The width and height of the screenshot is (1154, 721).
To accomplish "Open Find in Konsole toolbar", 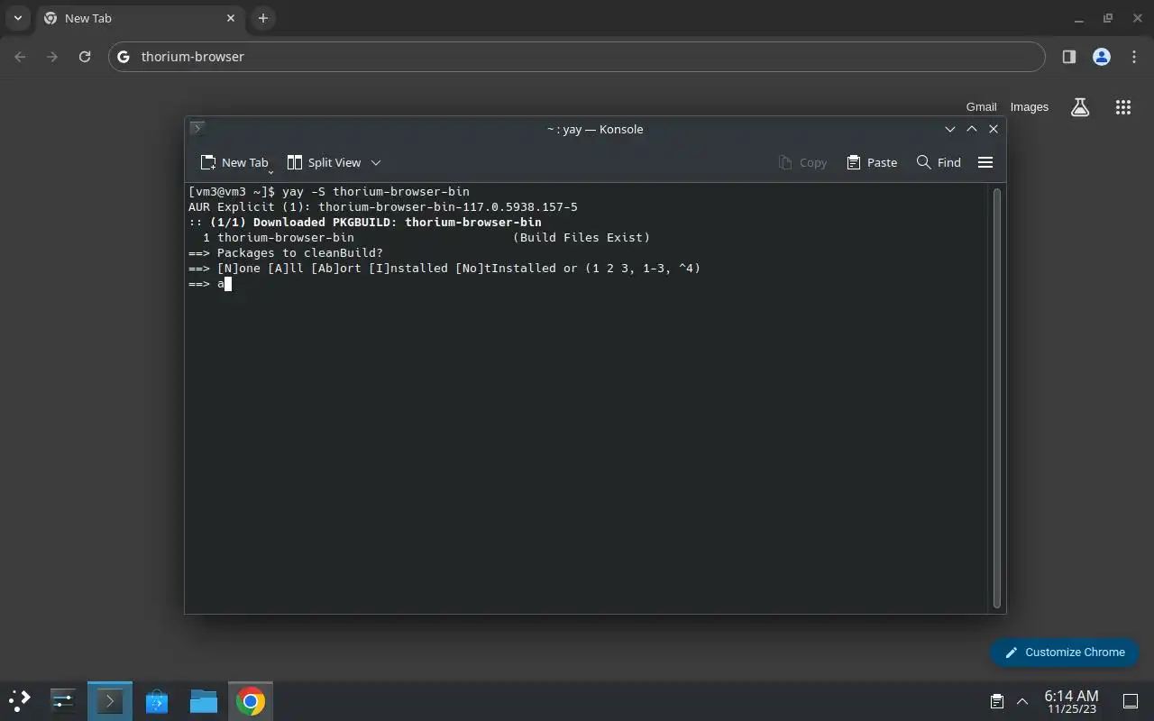I will click(939, 162).
